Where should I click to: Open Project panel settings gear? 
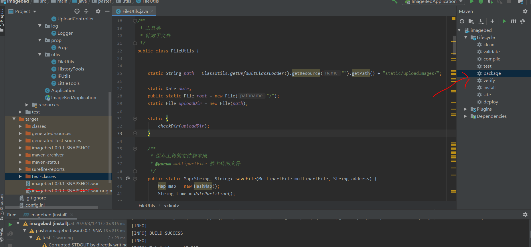[x=98, y=11]
